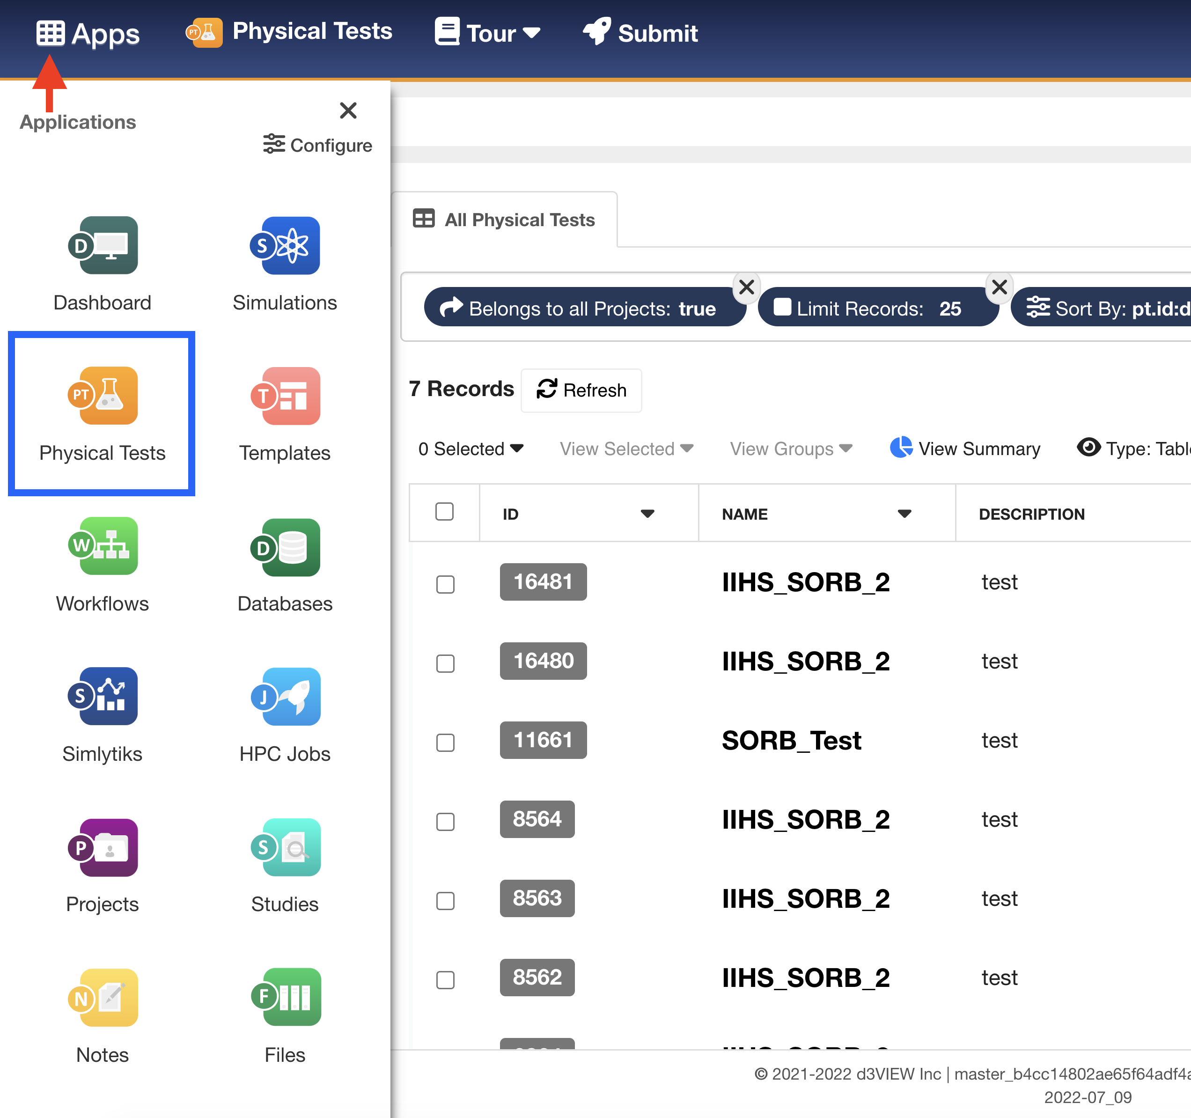Screen dimensions: 1191x1118
Task: Open the ID column dropdown arrow
Action: 647,514
